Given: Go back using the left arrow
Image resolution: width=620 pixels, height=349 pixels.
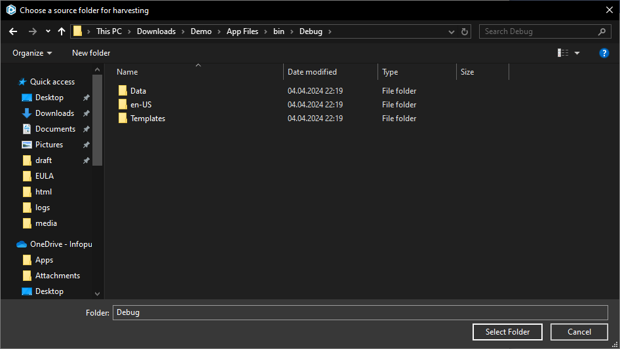Looking at the screenshot, I should (x=13, y=31).
